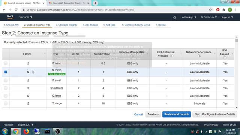Go to step 3 Configure Instance
This screenshot has height=135, width=240.
[67, 25]
